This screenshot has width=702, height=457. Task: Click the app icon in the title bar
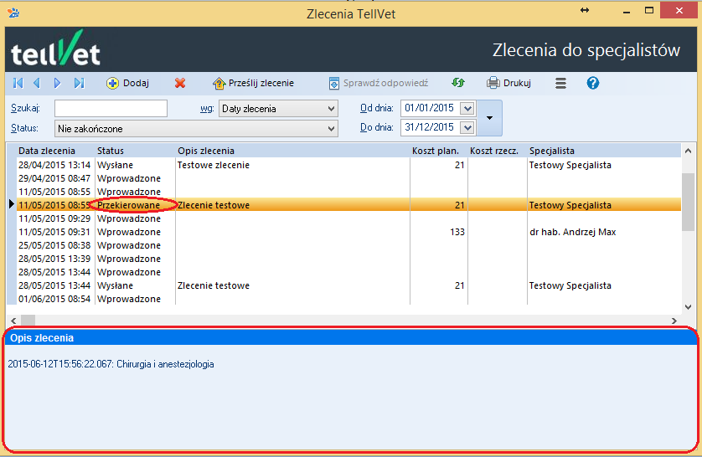[x=13, y=13]
